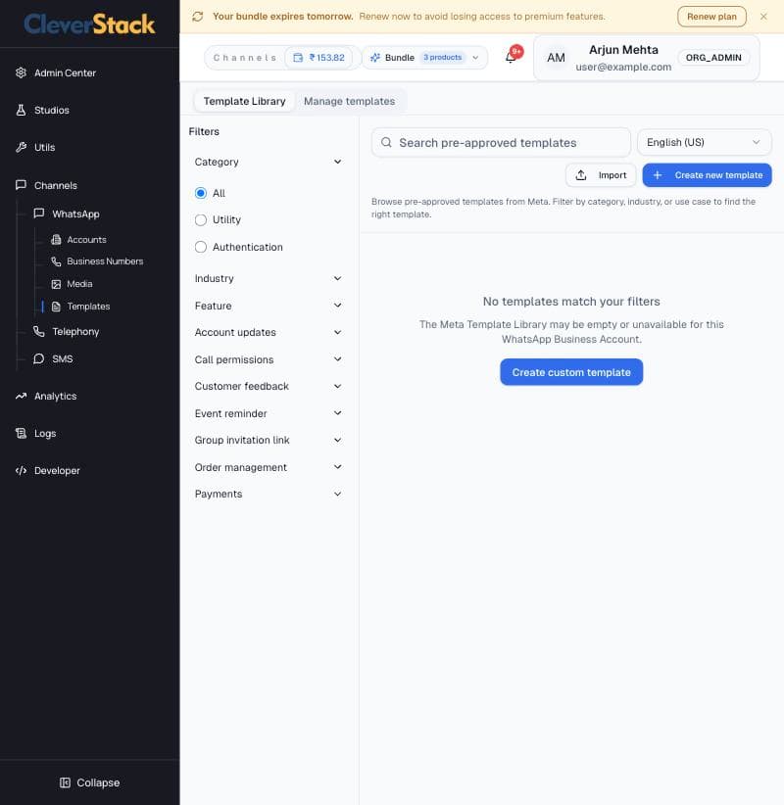Click the plus icon on Create new template
Screen dimensions: 784x805
658,175
